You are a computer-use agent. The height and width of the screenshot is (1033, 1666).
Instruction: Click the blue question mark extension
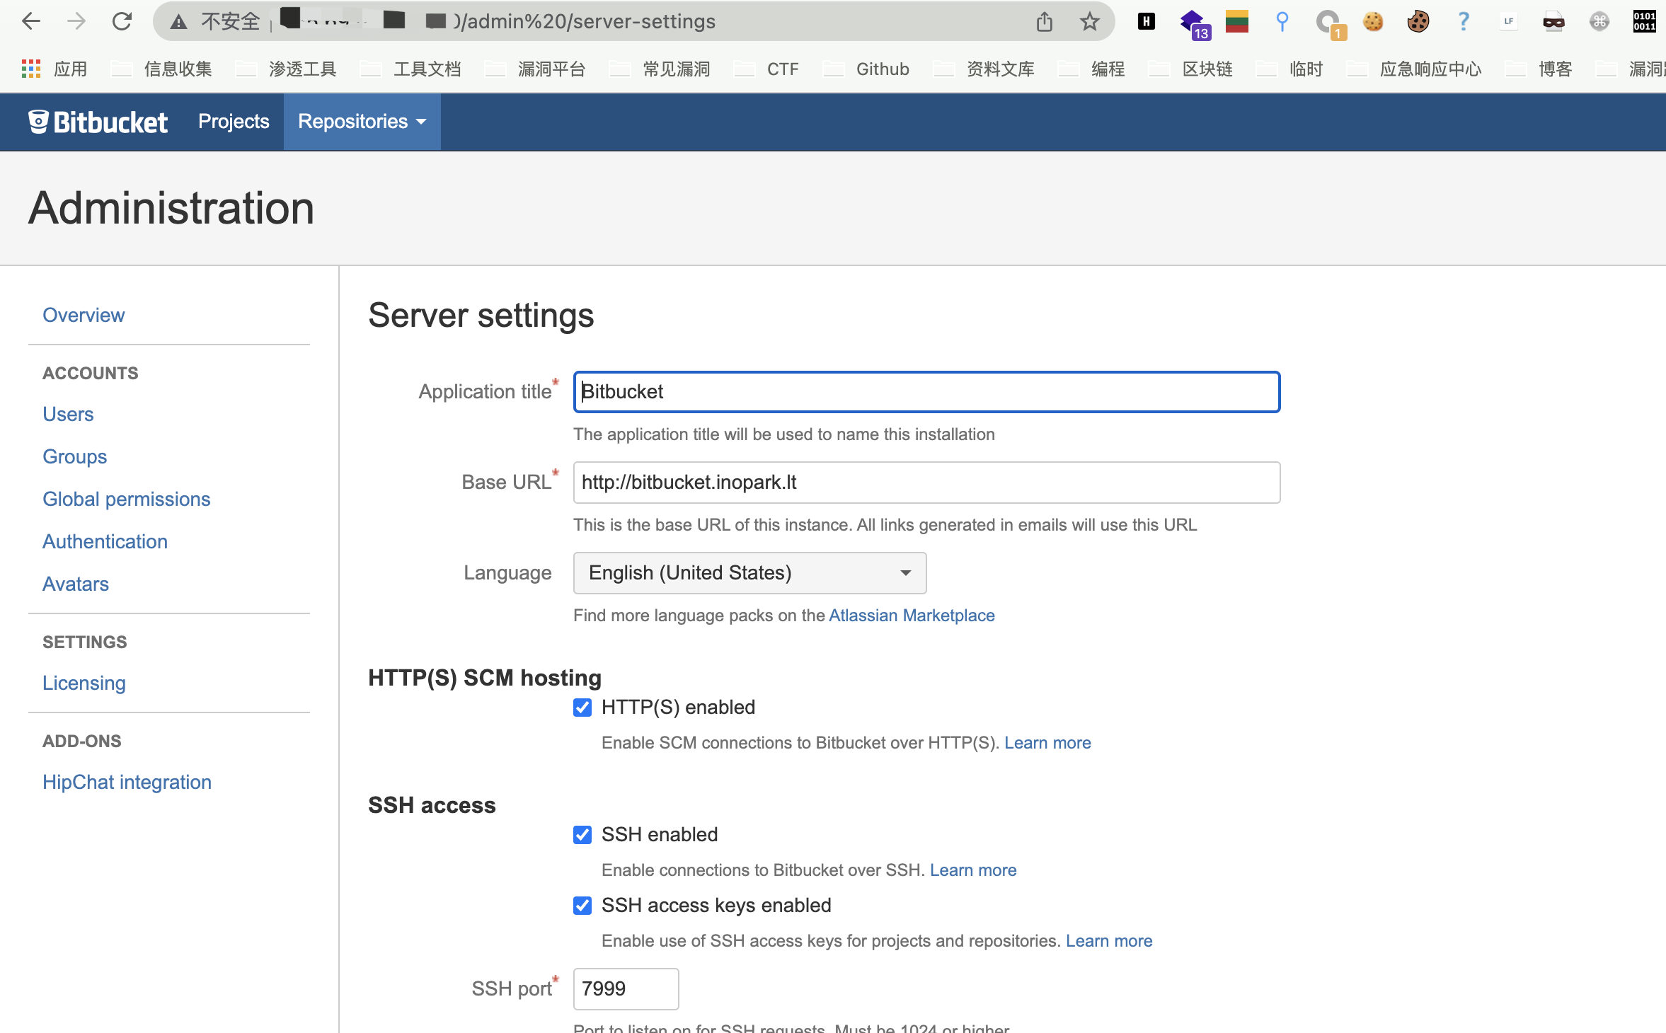[x=1464, y=22]
